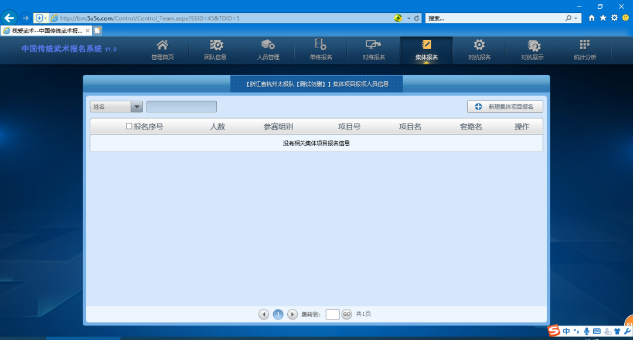Viewport: 633px width, 340px height.
Task: Click the 对练报名 registration icon
Action: (x=373, y=44)
